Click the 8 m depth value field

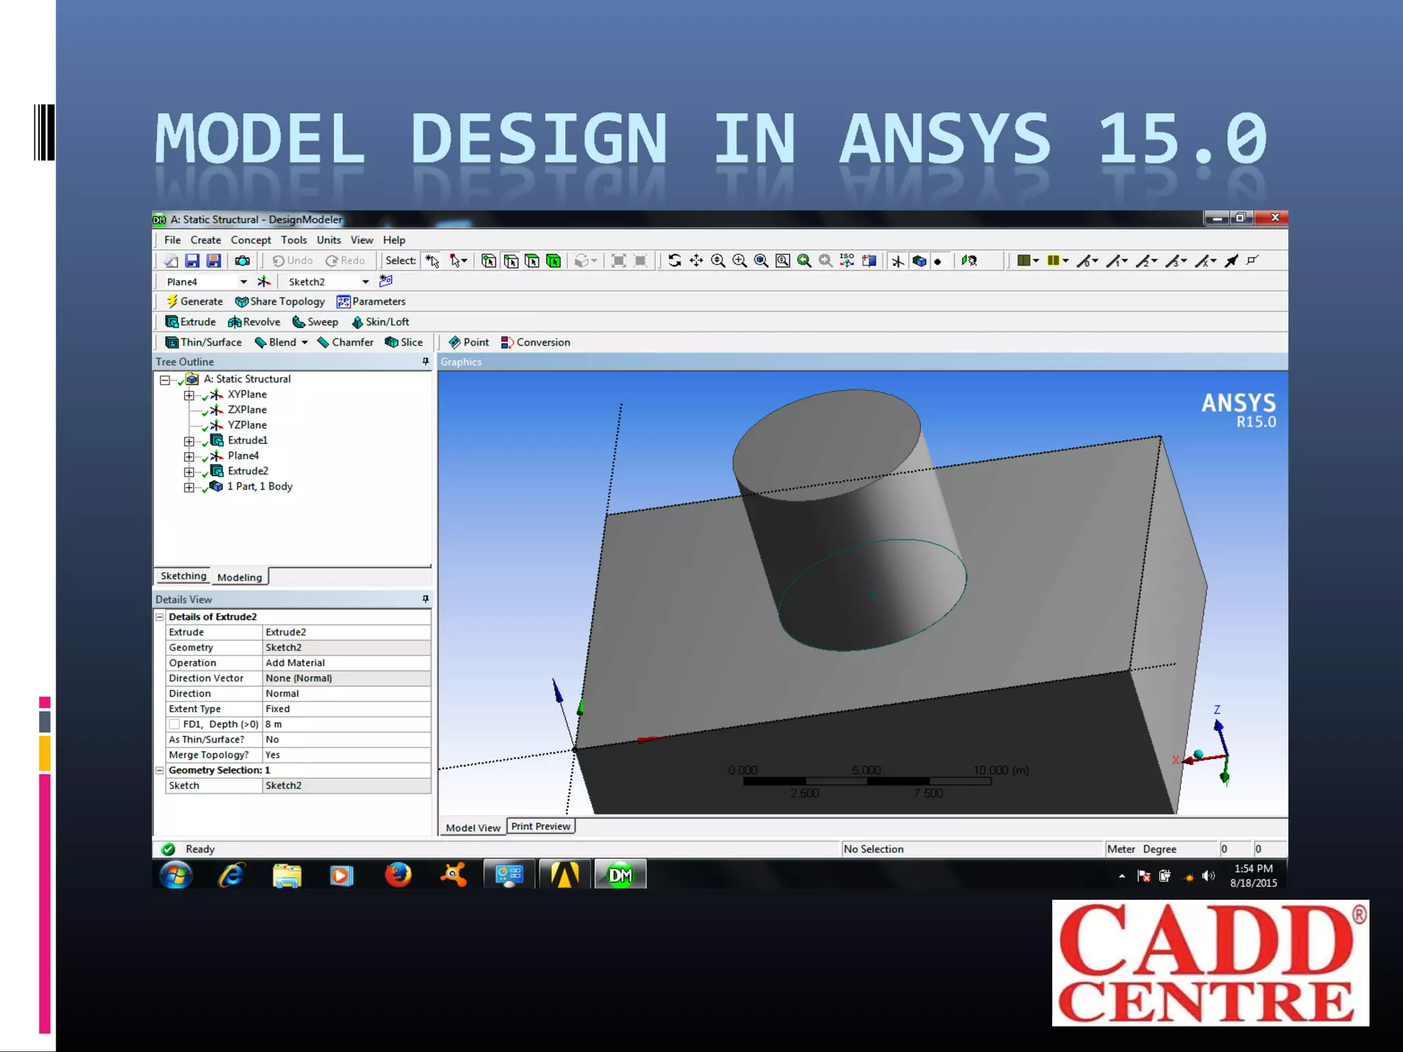pyautogui.click(x=347, y=724)
